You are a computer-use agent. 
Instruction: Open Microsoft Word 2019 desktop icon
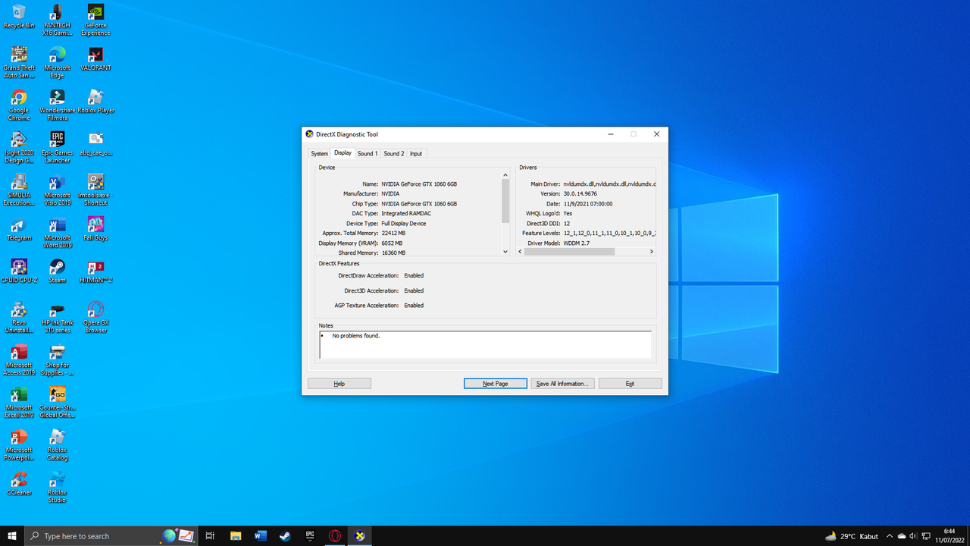click(x=57, y=232)
